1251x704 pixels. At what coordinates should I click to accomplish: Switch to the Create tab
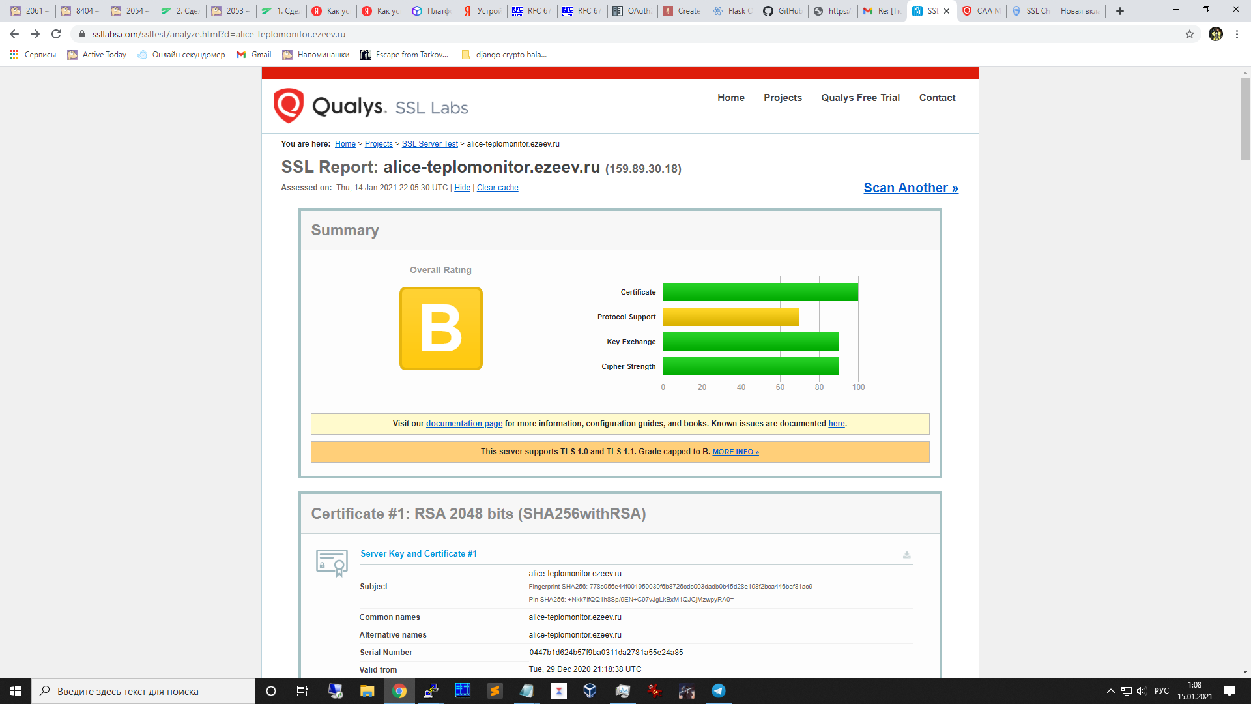683,11
